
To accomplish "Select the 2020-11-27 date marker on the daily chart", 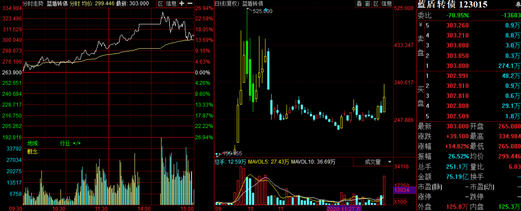I will pyautogui.click(x=344, y=208).
